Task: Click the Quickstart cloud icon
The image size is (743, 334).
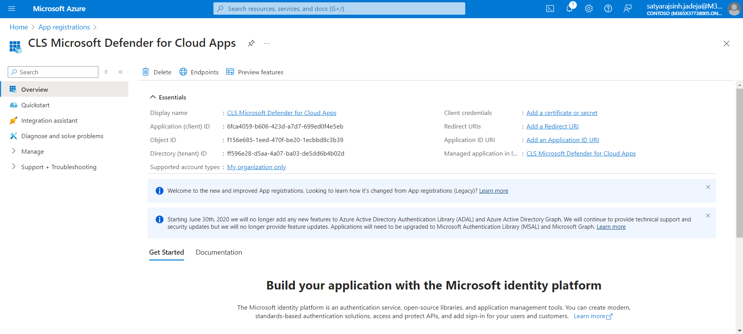Action: 13,105
